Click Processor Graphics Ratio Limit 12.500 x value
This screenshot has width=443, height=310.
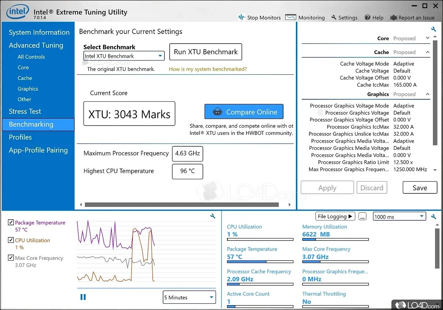click(x=403, y=162)
